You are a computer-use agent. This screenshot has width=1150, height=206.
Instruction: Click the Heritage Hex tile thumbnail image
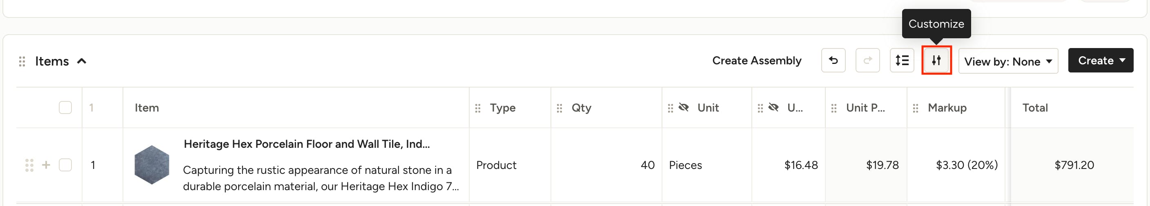pos(152,165)
